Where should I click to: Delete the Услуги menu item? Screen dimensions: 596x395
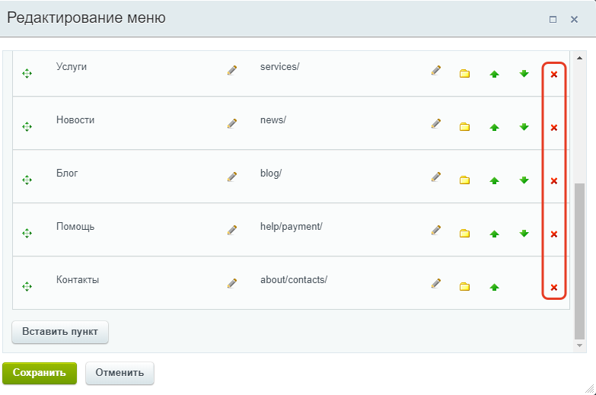pyautogui.click(x=554, y=75)
